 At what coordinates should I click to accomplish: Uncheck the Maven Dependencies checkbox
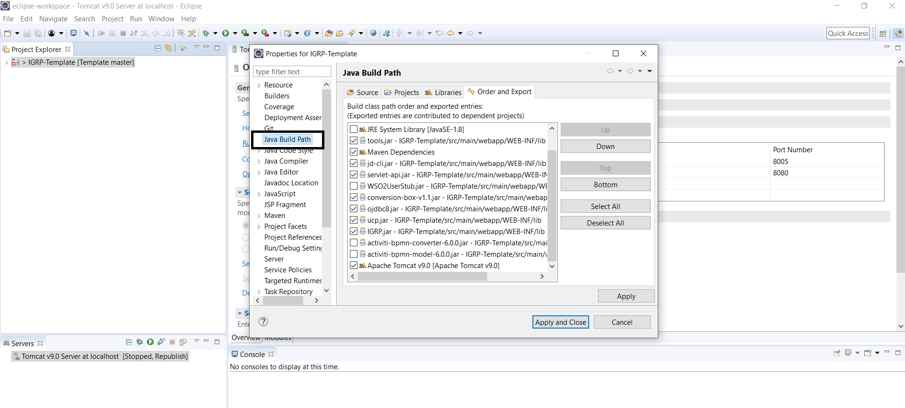pyautogui.click(x=354, y=152)
